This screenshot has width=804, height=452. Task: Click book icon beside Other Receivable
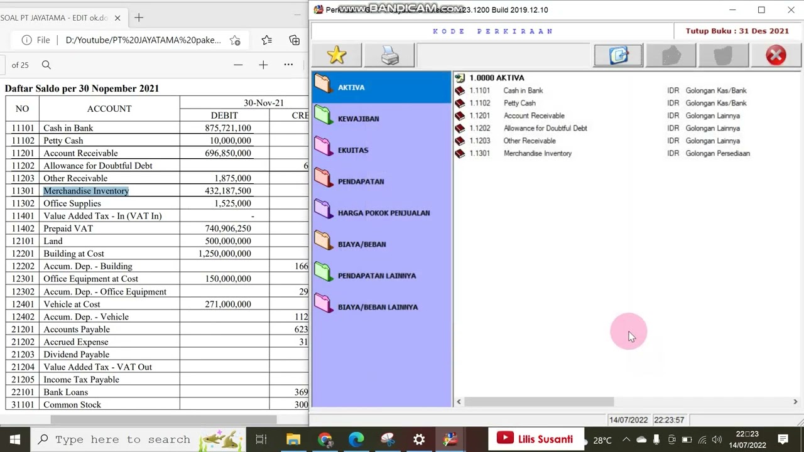[x=460, y=141]
